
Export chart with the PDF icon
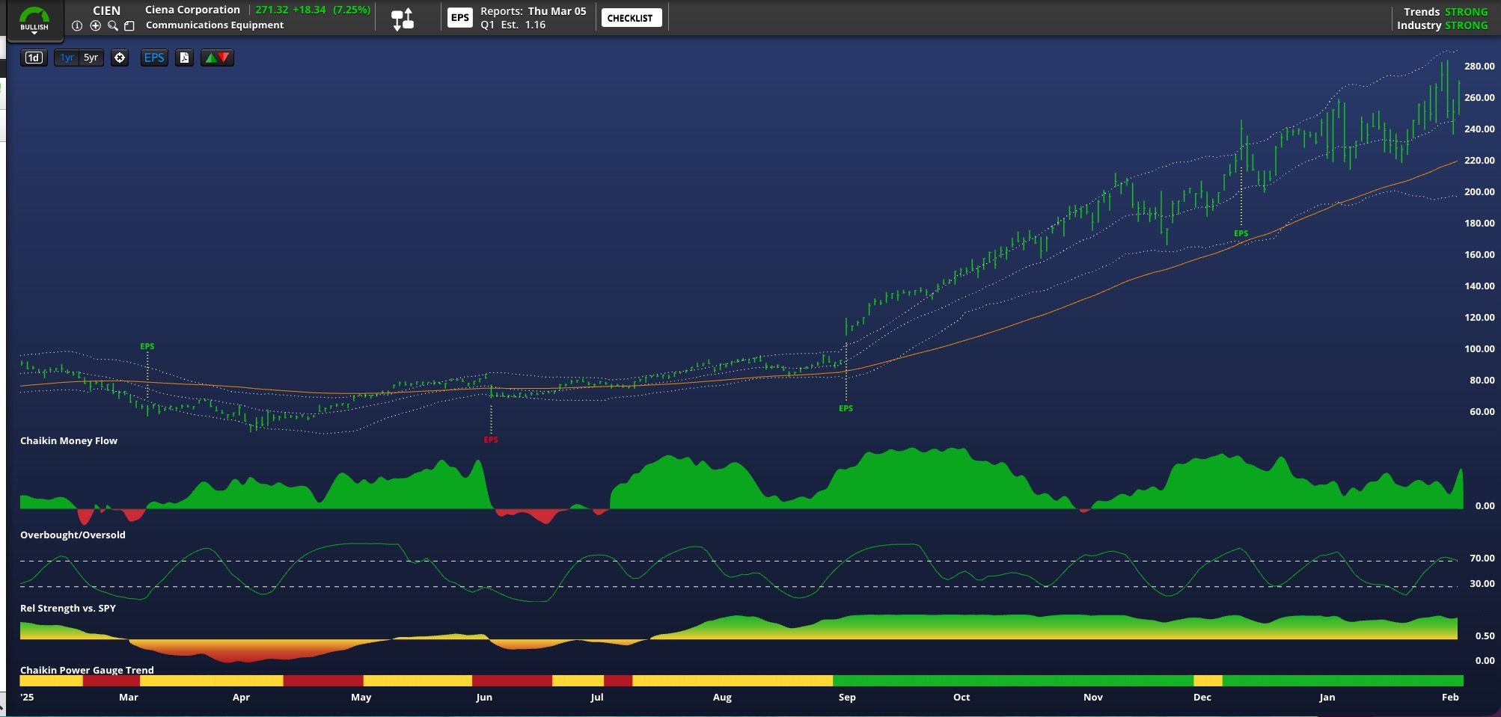184,58
